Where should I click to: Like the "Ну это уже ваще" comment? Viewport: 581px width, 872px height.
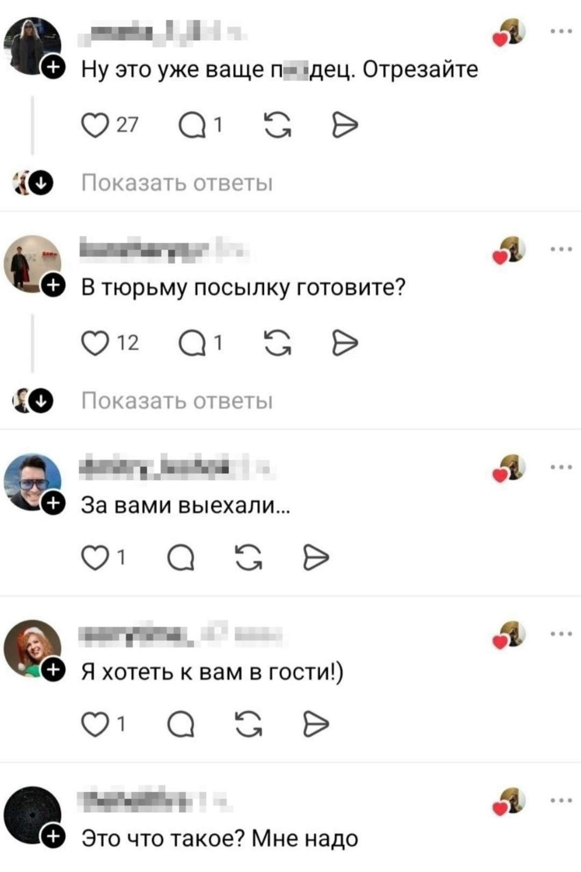click(95, 126)
